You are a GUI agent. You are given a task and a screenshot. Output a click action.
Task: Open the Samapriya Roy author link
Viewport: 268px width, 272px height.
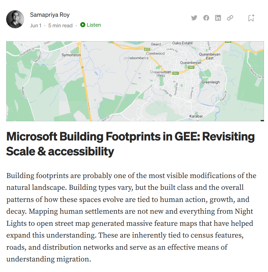click(x=49, y=14)
